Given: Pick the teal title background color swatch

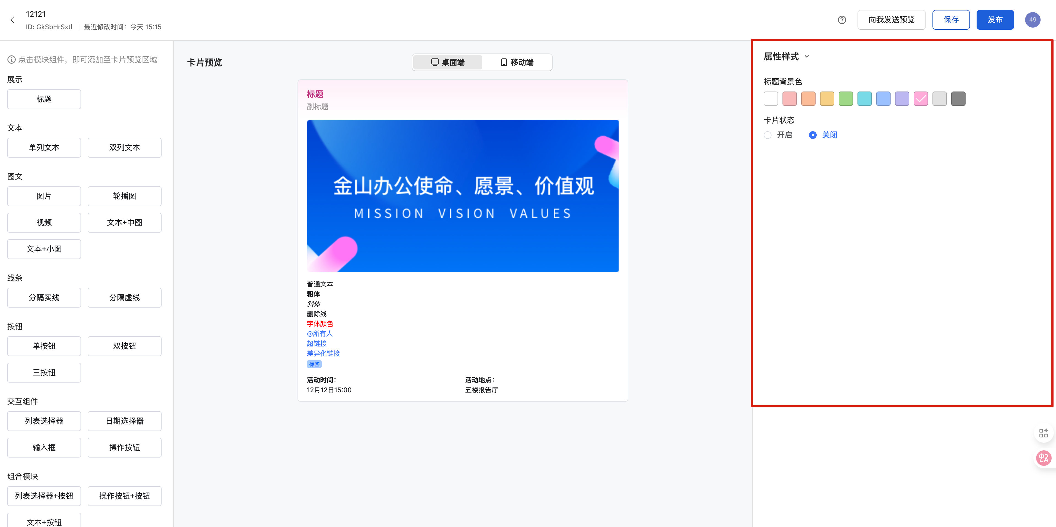Looking at the screenshot, I should (x=865, y=98).
